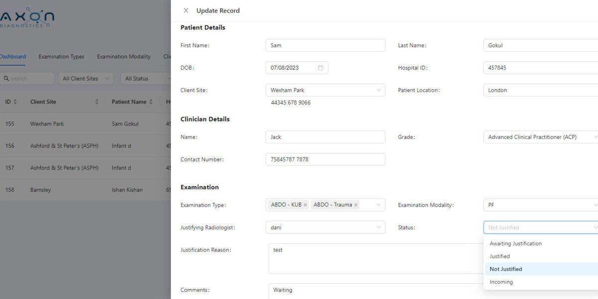Open the DOB calendar picker icon
Screen dimensions: 598x299
(x=321, y=67)
